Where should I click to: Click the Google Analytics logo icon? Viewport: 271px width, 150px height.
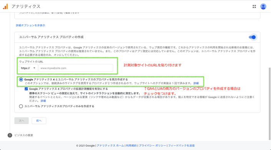(5, 7)
